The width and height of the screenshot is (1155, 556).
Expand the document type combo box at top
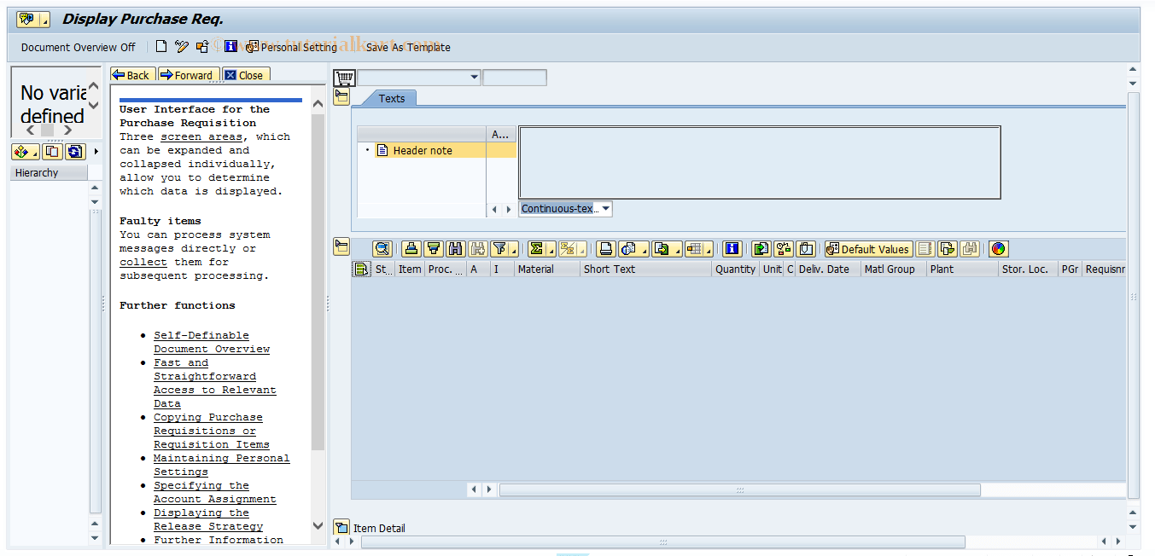click(x=474, y=77)
